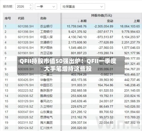Select the 海大集团 name cell

(x=46, y=122)
